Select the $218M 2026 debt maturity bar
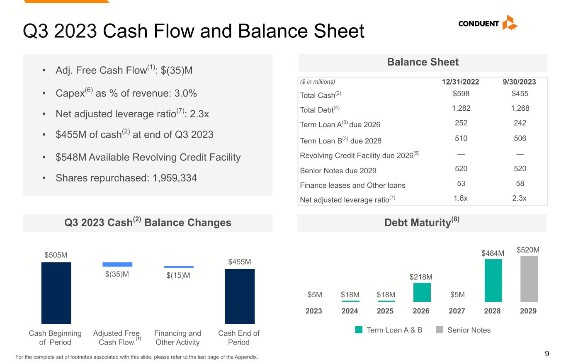 pyautogui.click(x=422, y=292)
